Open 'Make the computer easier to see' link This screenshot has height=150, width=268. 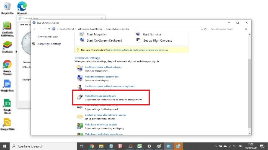102,77
